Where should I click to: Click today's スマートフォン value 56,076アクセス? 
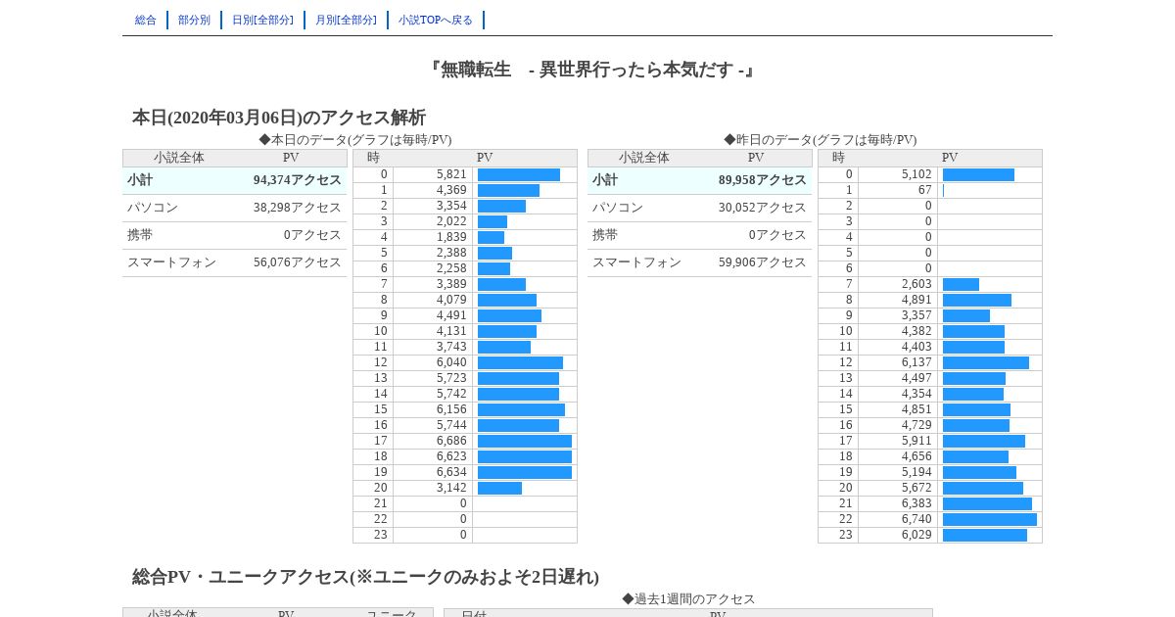click(x=298, y=262)
